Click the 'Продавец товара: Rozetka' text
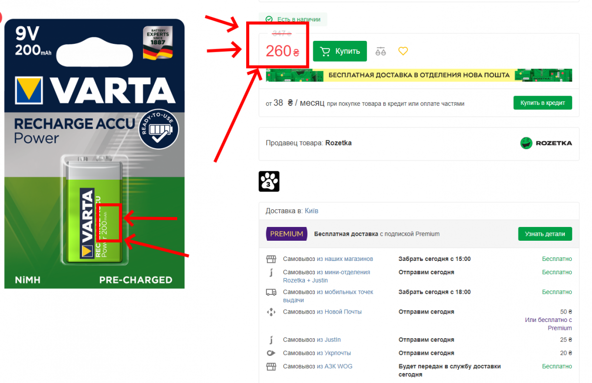592x383 pixels. pos(309,143)
